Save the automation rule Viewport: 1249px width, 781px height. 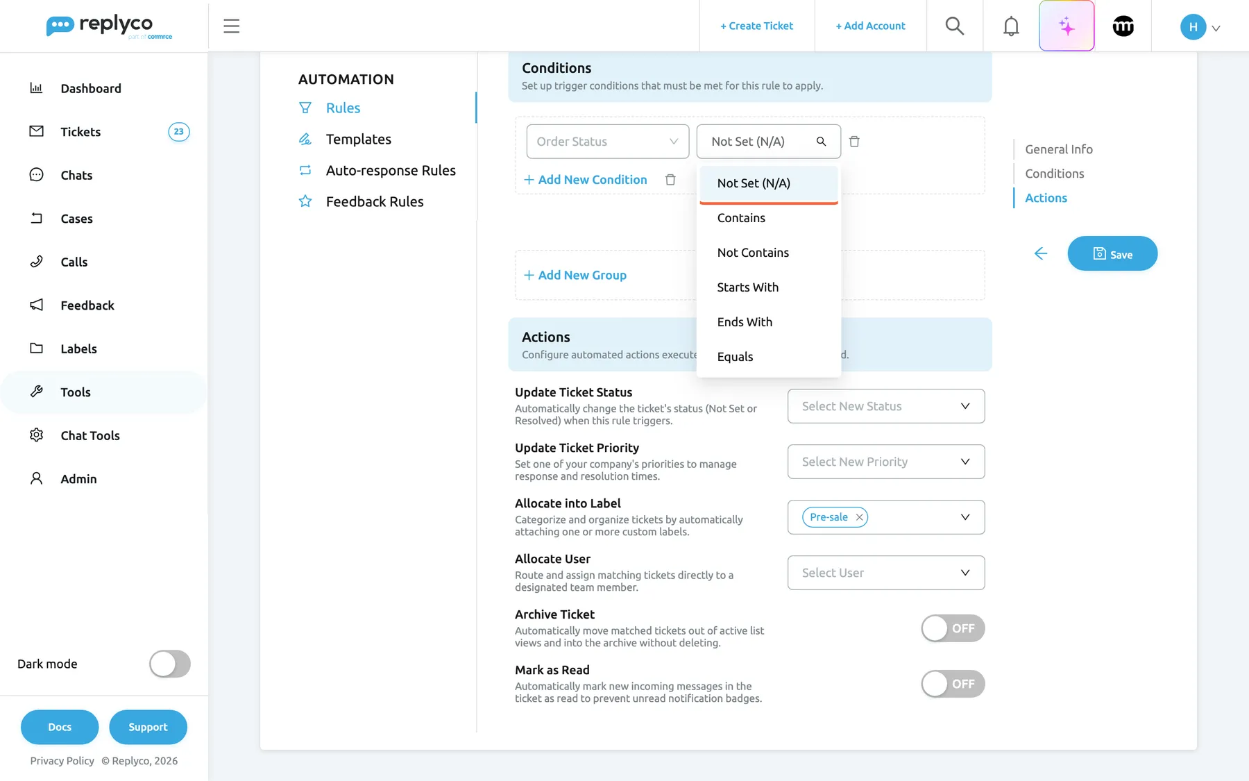tap(1112, 253)
